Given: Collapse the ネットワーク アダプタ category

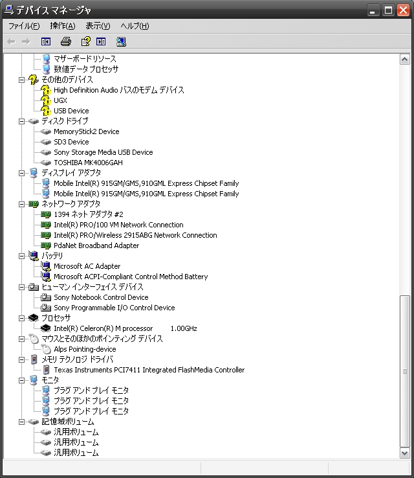Looking at the screenshot, I should pyautogui.click(x=21, y=204).
